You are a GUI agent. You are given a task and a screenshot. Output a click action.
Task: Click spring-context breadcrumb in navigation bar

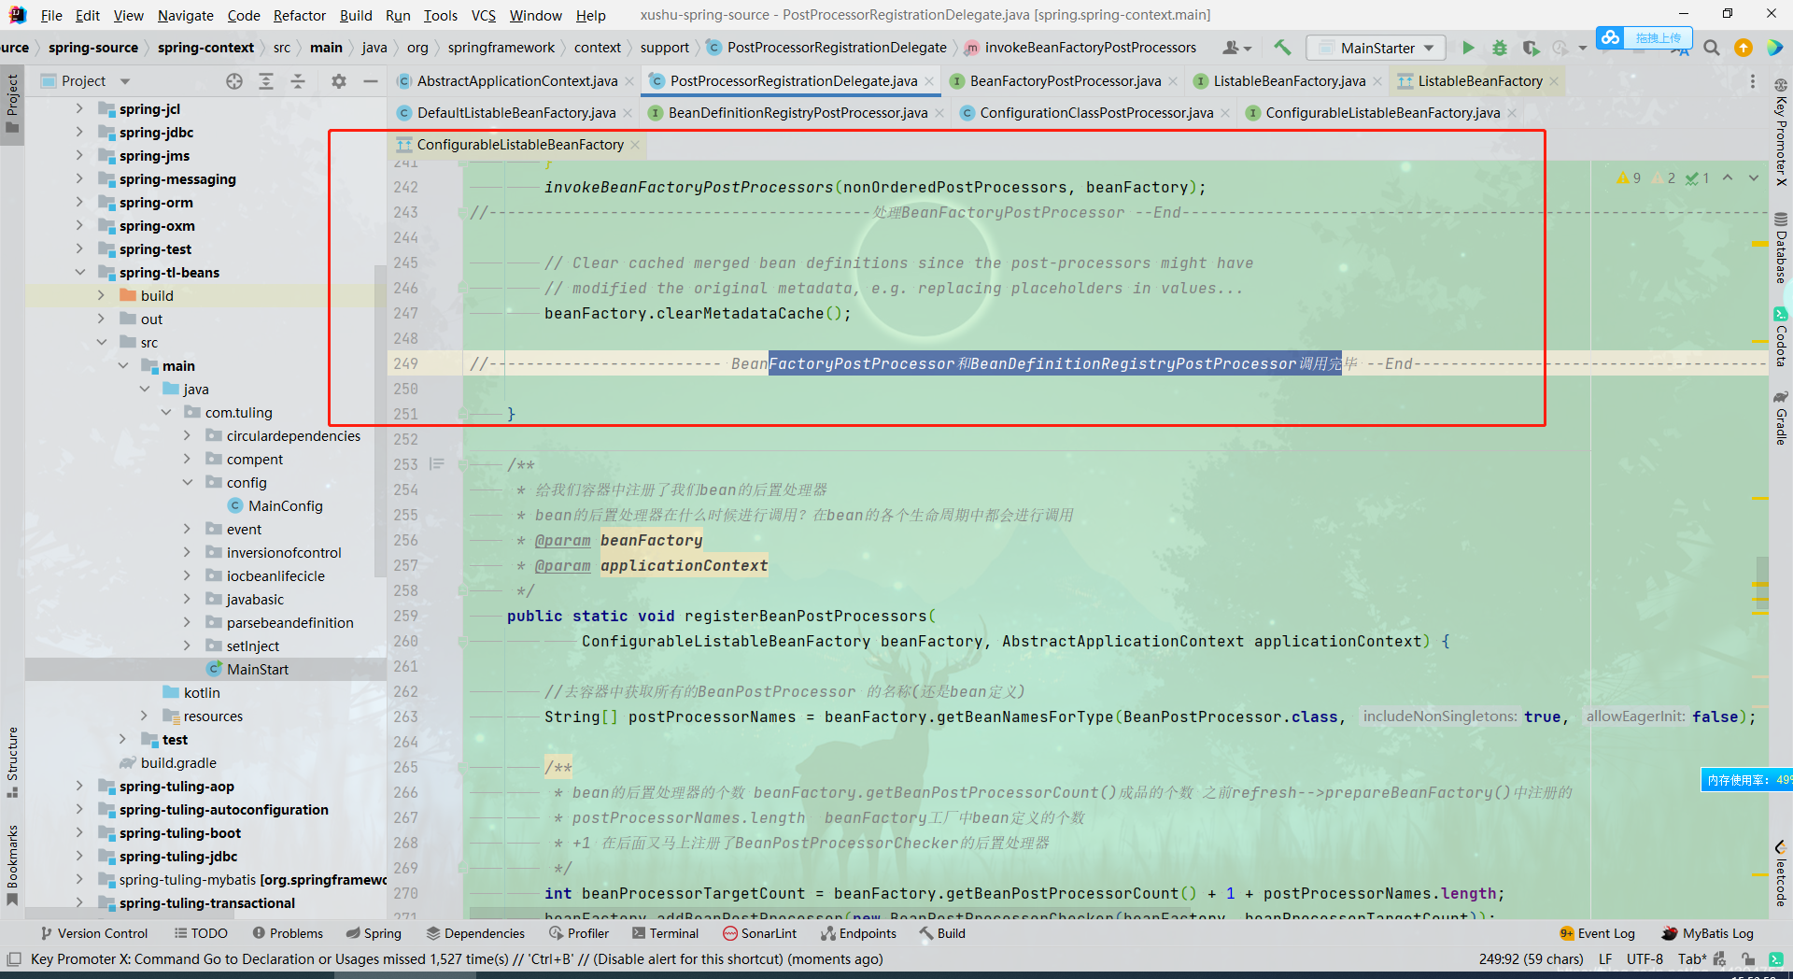coord(205,48)
